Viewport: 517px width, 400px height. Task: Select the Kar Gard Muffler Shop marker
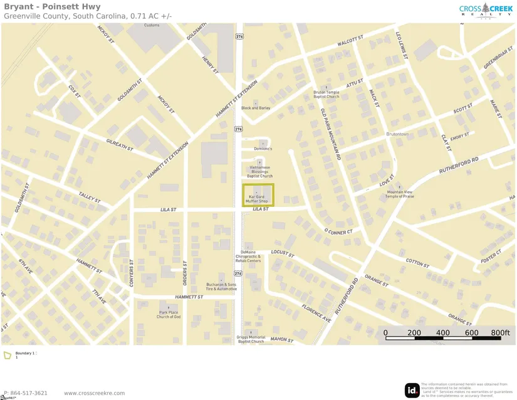(256, 191)
